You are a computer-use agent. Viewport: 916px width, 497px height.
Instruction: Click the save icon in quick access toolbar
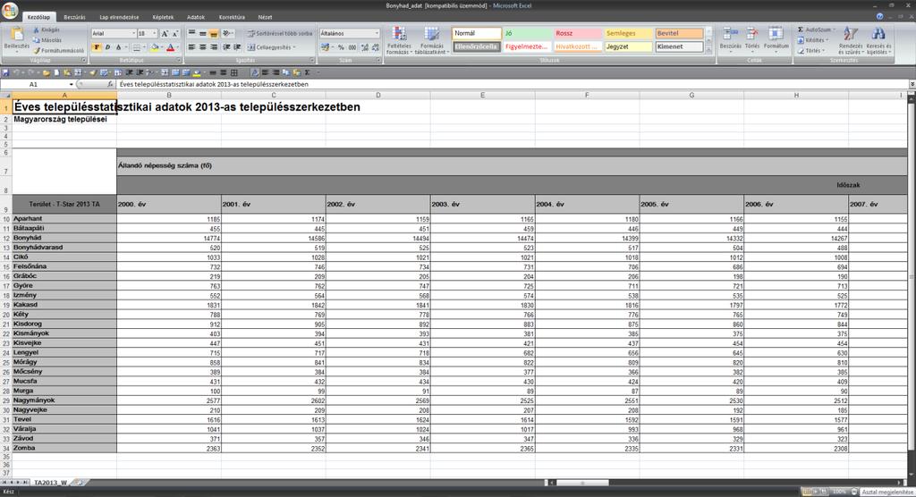point(6,72)
